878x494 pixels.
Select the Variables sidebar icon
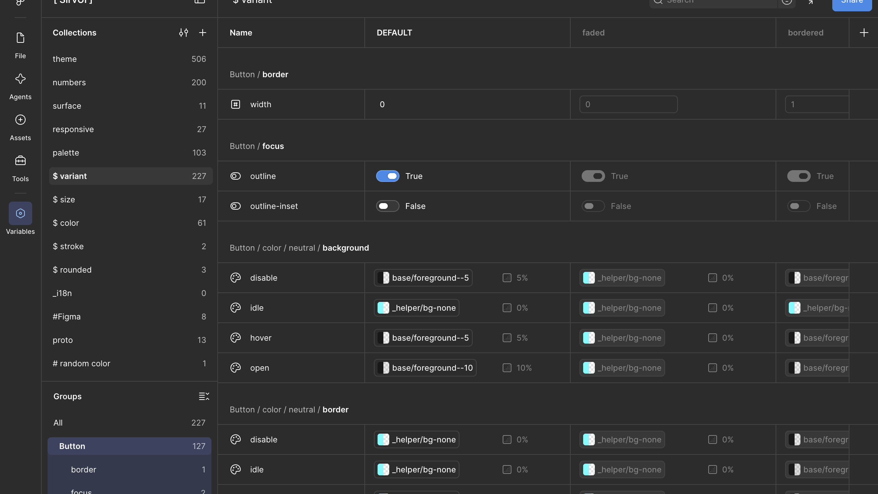point(20,213)
